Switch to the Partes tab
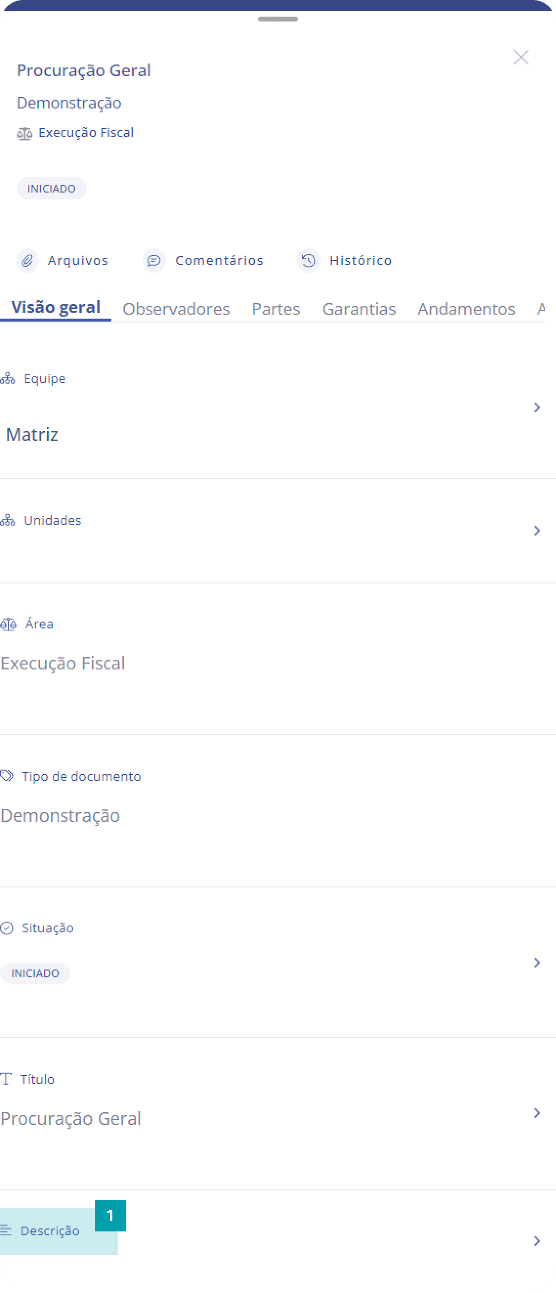 click(276, 309)
